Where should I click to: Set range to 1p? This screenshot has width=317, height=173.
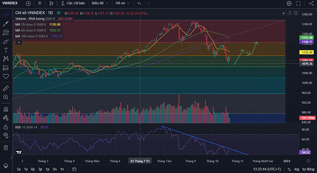[47, 169]
